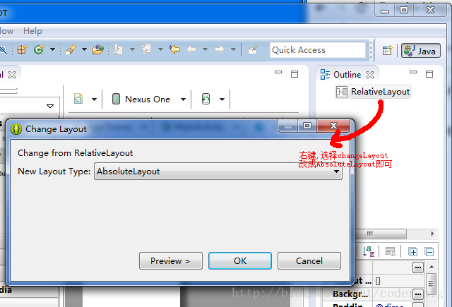Screen dimensions: 452x307
Task: Click the Open Perspective icon
Action: pyautogui.click(x=387, y=50)
